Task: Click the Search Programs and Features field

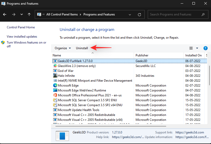Action: 174,14
